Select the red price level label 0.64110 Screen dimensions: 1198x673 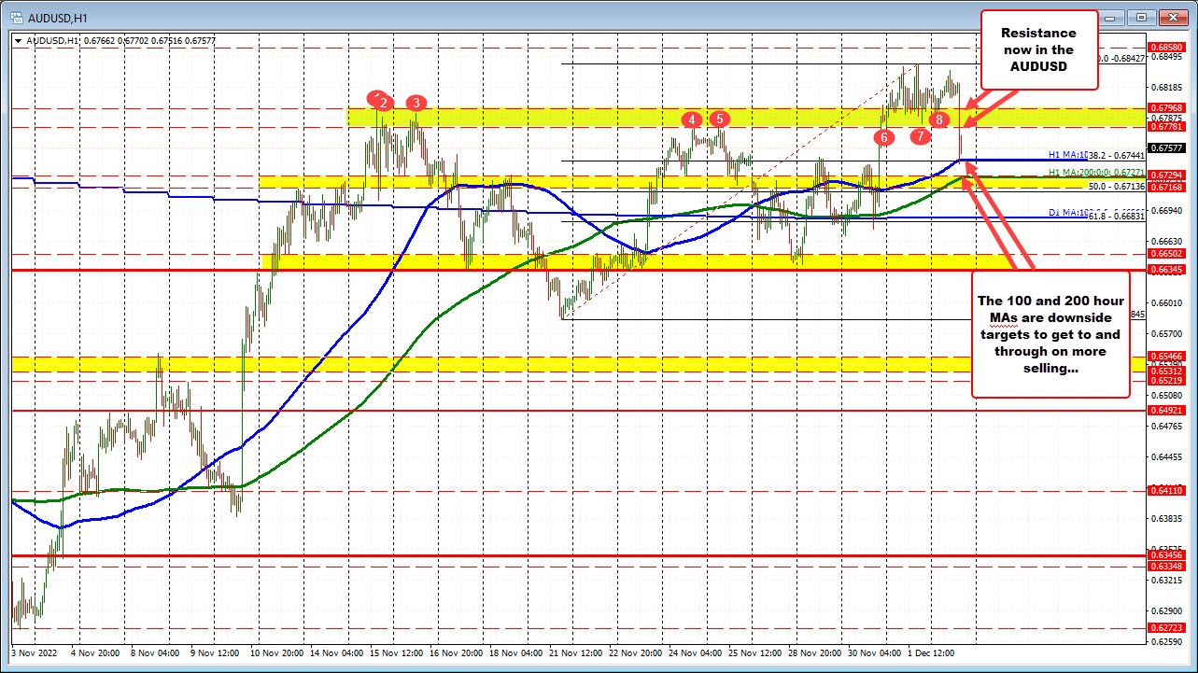(1167, 490)
